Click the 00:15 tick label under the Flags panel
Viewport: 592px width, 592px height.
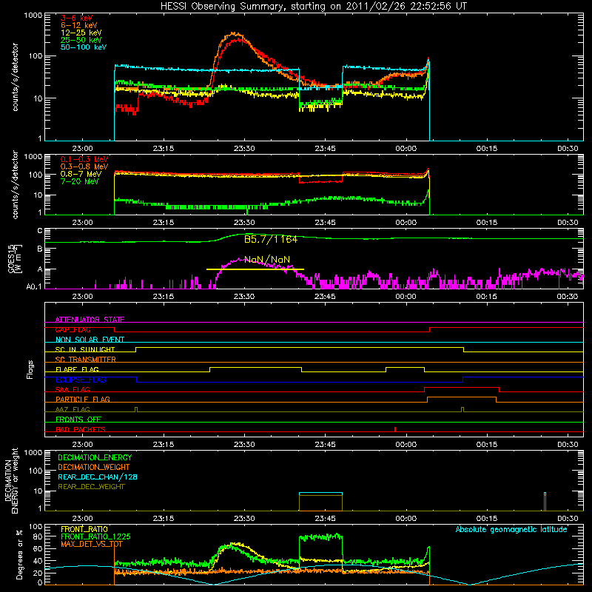pos(487,445)
